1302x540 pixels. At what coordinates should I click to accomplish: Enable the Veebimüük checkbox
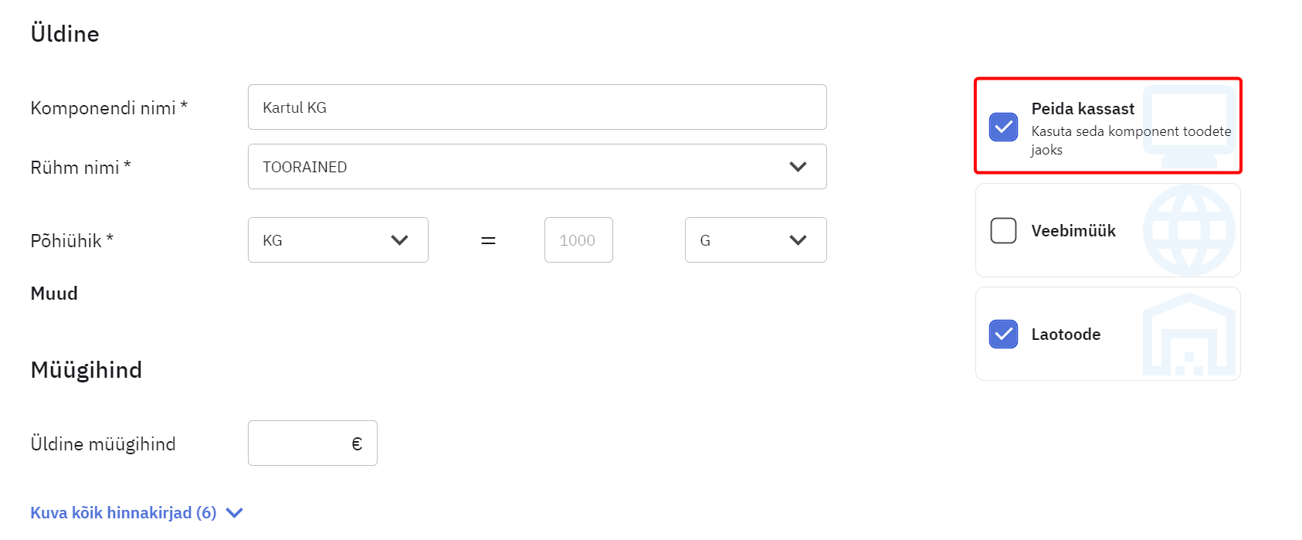pos(1003,230)
